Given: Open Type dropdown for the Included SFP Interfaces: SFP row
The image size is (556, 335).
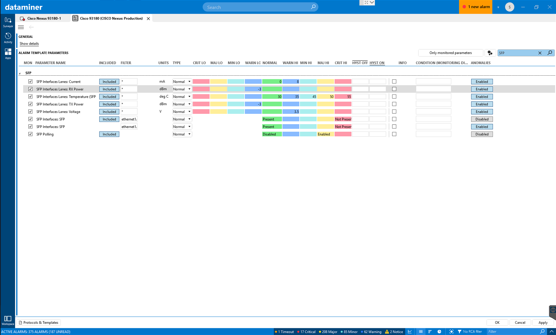Looking at the screenshot, I should click(182, 119).
